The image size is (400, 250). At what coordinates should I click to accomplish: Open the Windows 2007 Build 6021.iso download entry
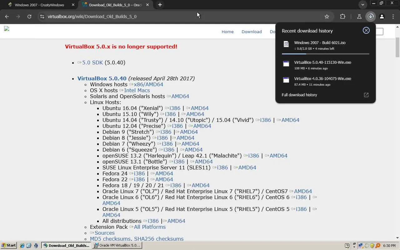click(x=325, y=45)
